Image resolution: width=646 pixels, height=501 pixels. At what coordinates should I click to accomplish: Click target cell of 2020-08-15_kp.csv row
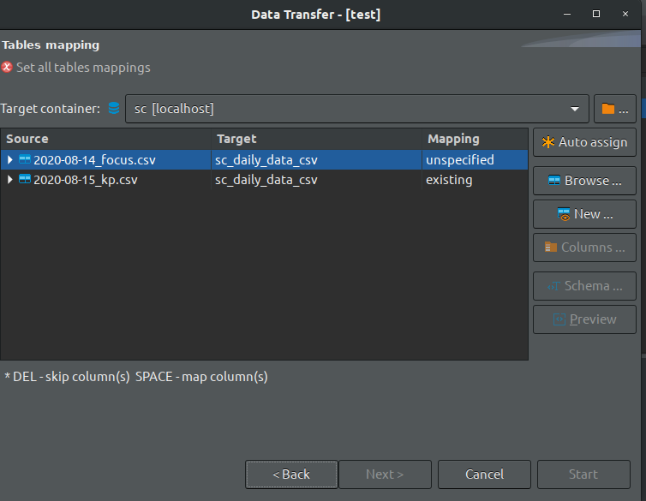pyautogui.click(x=316, y=180)
